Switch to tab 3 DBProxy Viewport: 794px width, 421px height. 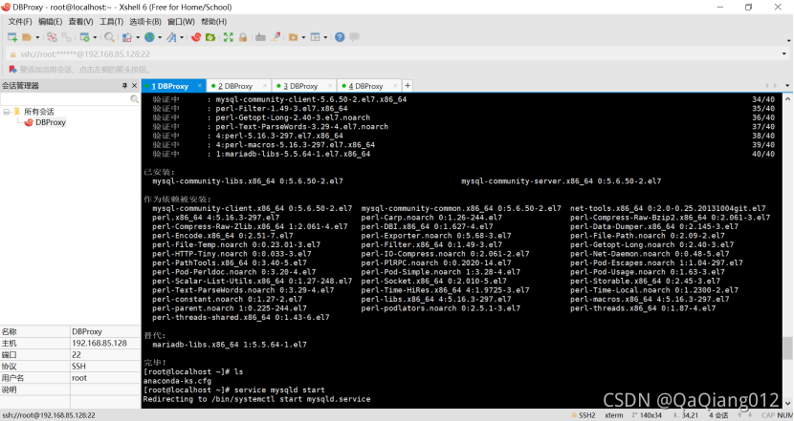[x=300, y=87]
